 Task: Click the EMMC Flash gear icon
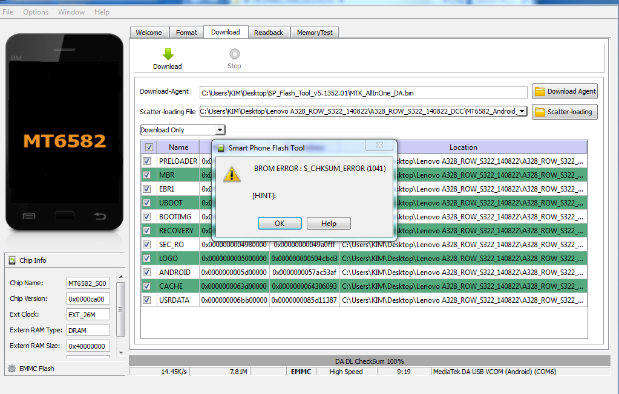[11, 369]
